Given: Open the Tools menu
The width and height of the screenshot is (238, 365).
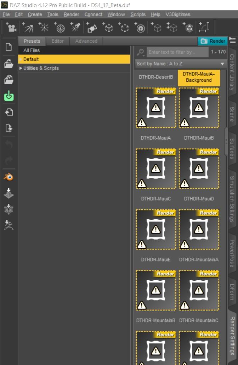Looking at the screenshot, I should [53, 15].
